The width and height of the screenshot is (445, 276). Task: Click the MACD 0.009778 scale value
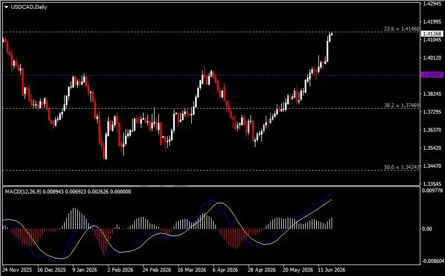click(432, 191)
